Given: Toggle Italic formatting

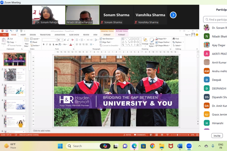Looking at the screenshot, I should tap(47, 45).
